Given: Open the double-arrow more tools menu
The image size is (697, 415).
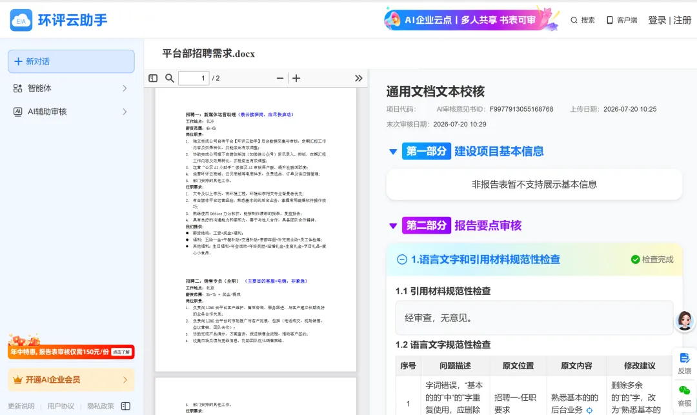Looking at the screenshot, I should (358, 78).
